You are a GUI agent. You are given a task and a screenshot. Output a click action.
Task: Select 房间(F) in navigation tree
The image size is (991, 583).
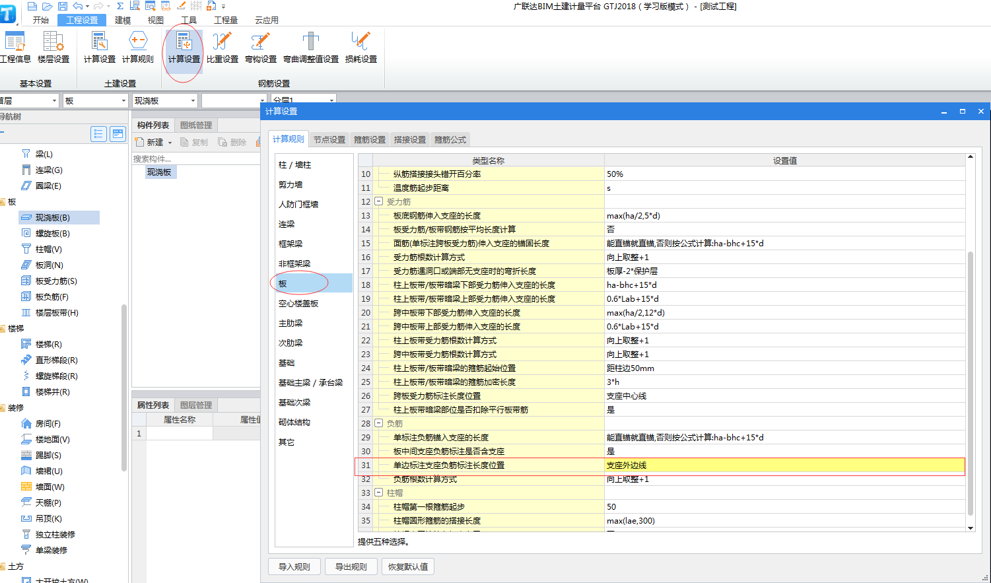point(48,423)
